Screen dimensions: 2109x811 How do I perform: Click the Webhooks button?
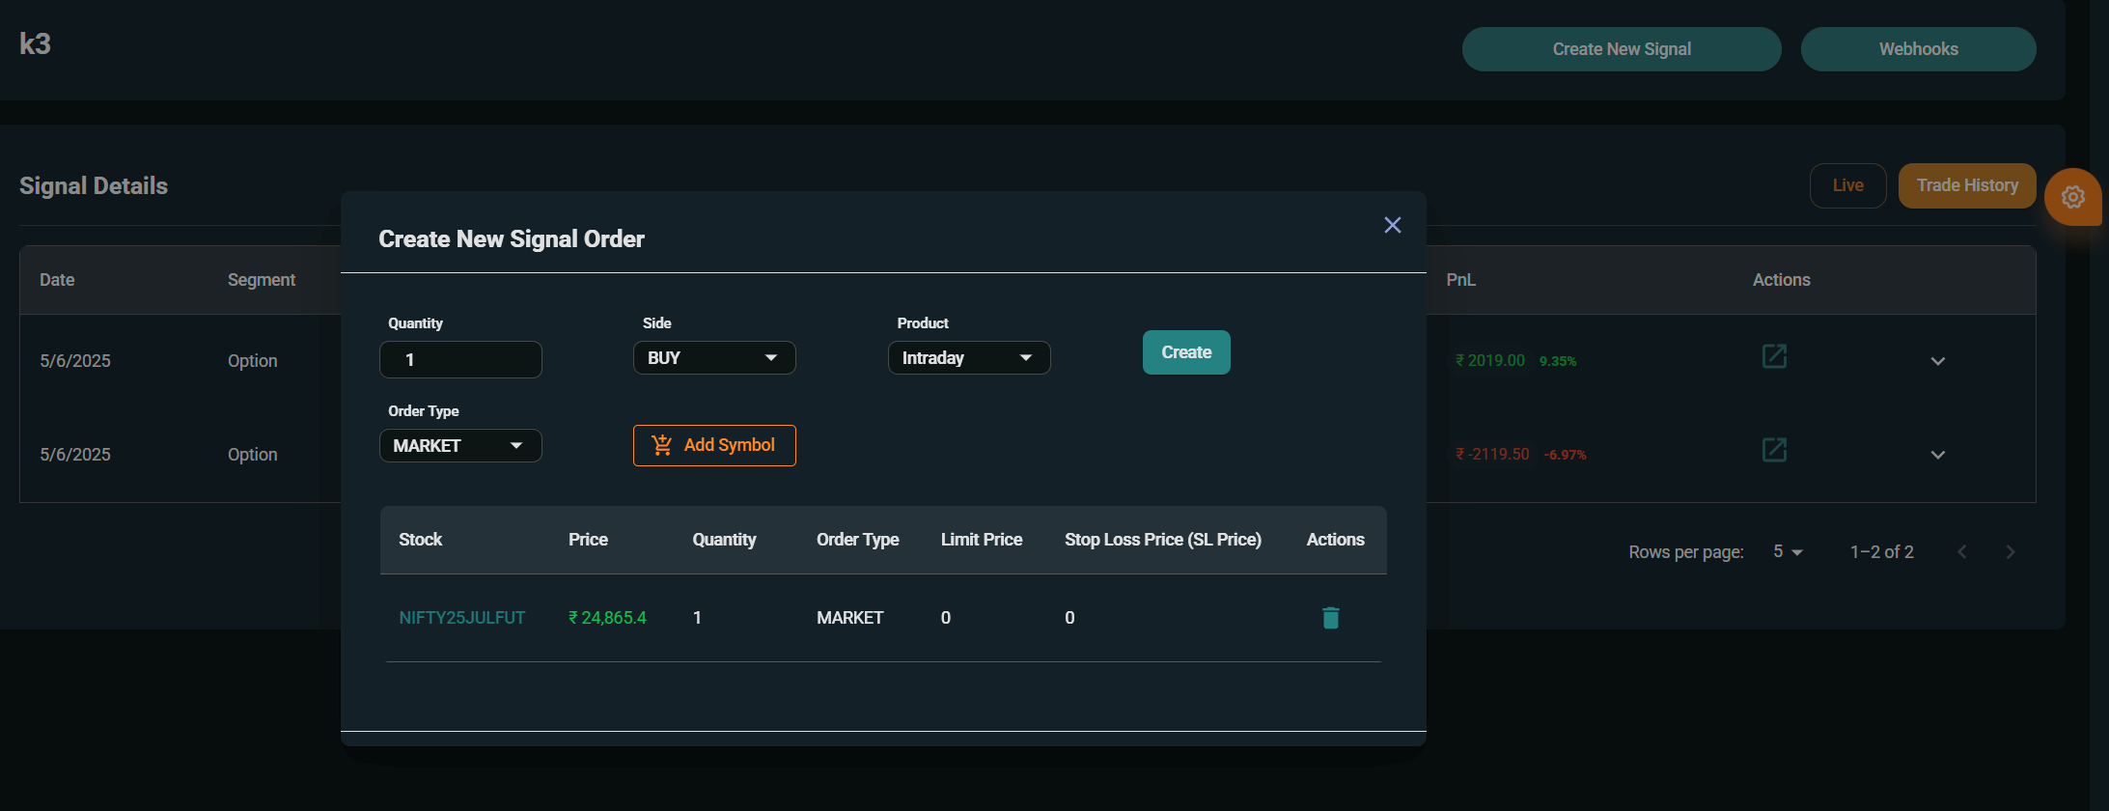1918,49
